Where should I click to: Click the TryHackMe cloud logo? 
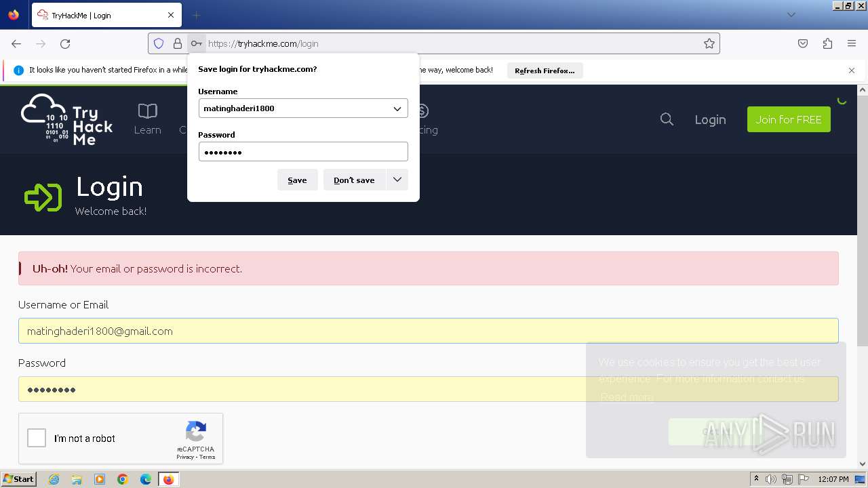(66, 119)
